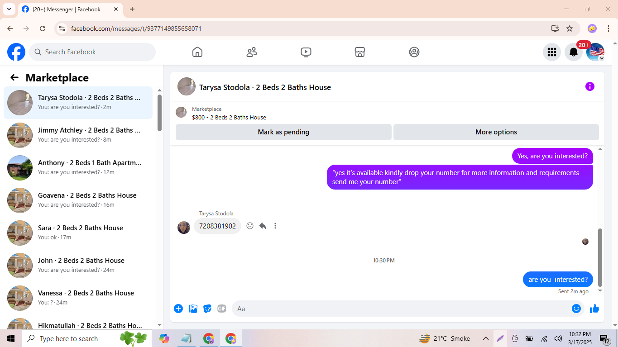618x347 pixels.
Task: Open the Video (Watch) icon
Action: pyautogui.click(x=306, y=52)
